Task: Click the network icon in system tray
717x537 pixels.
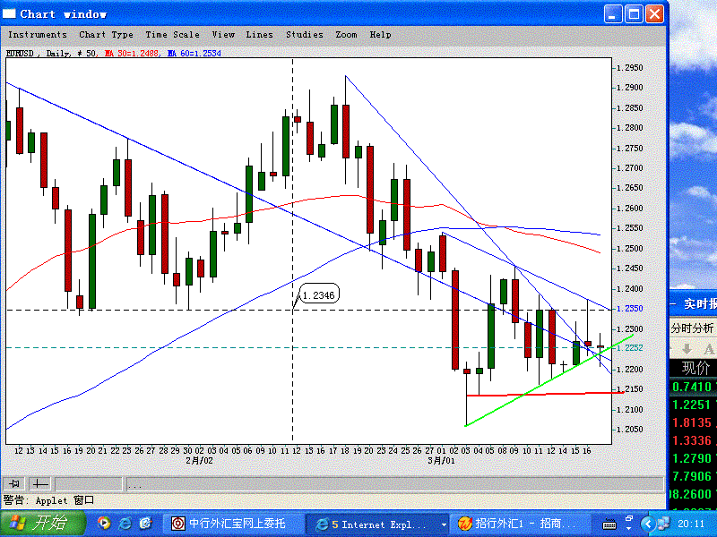Action: (x=663, y=524)
